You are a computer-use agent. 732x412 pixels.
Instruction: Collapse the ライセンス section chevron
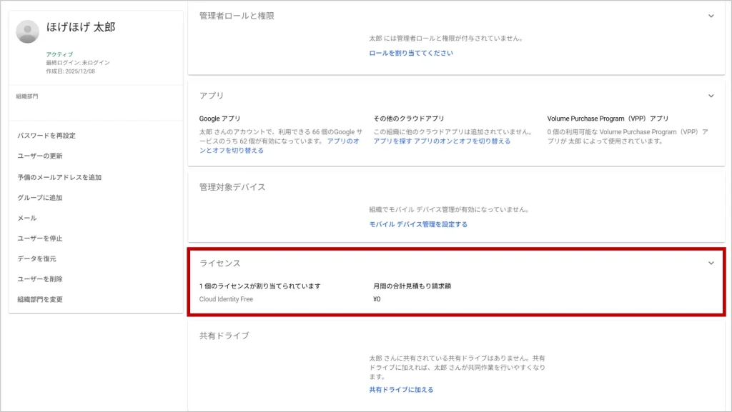coord(711,263)
